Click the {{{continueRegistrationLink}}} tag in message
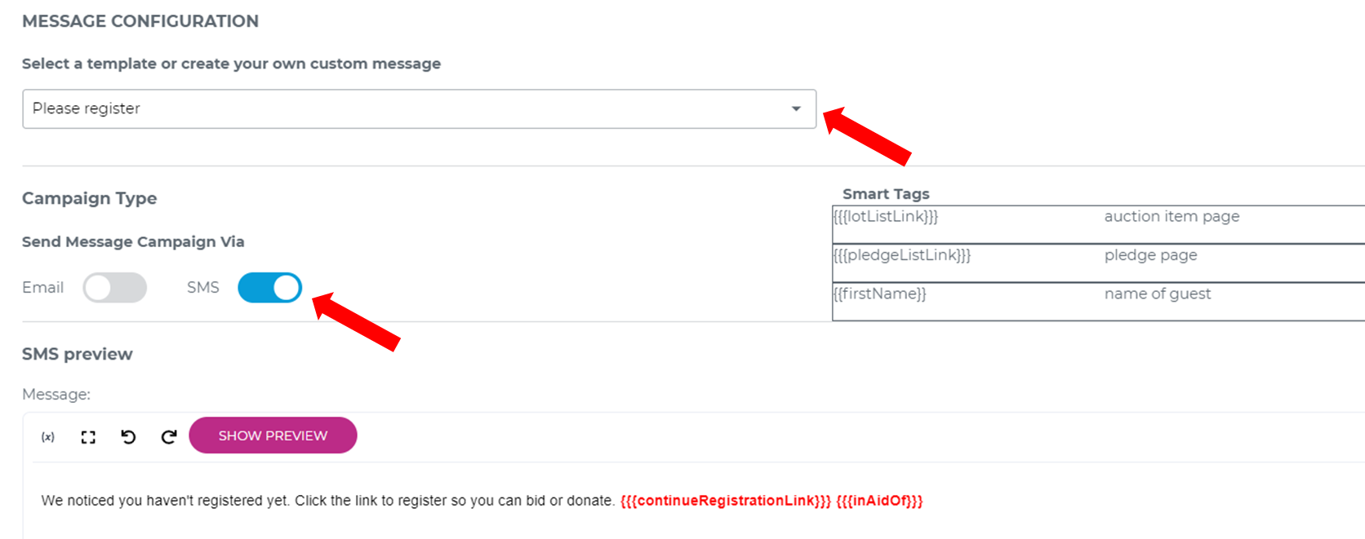Viewport: 1365px width, 539px height. (x=725, y=501)
